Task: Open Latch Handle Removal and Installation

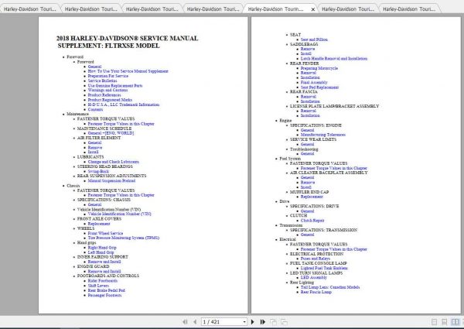Action: tap(334, 59)
